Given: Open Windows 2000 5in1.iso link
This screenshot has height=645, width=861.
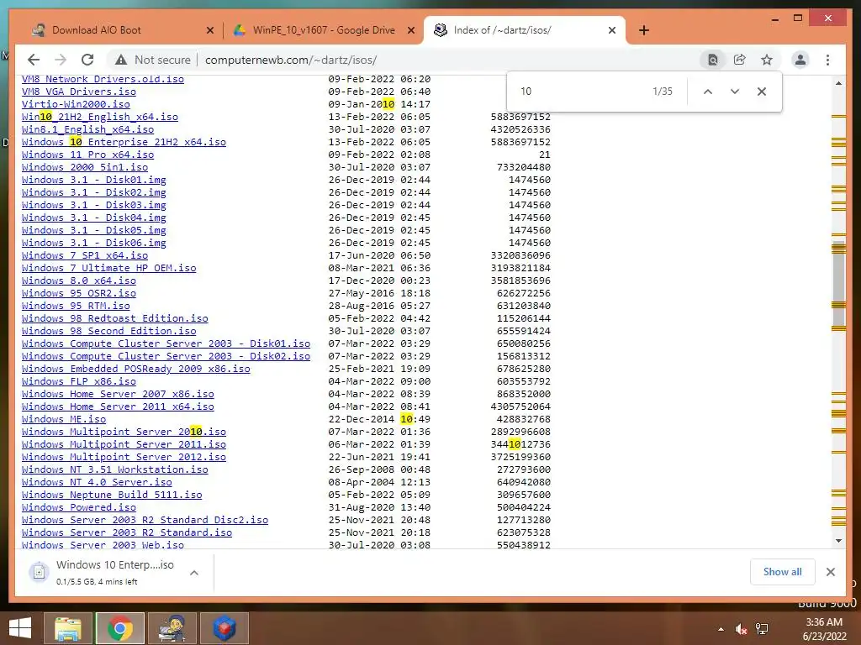Looking at the screenshot, I should (x=85, y=167).
